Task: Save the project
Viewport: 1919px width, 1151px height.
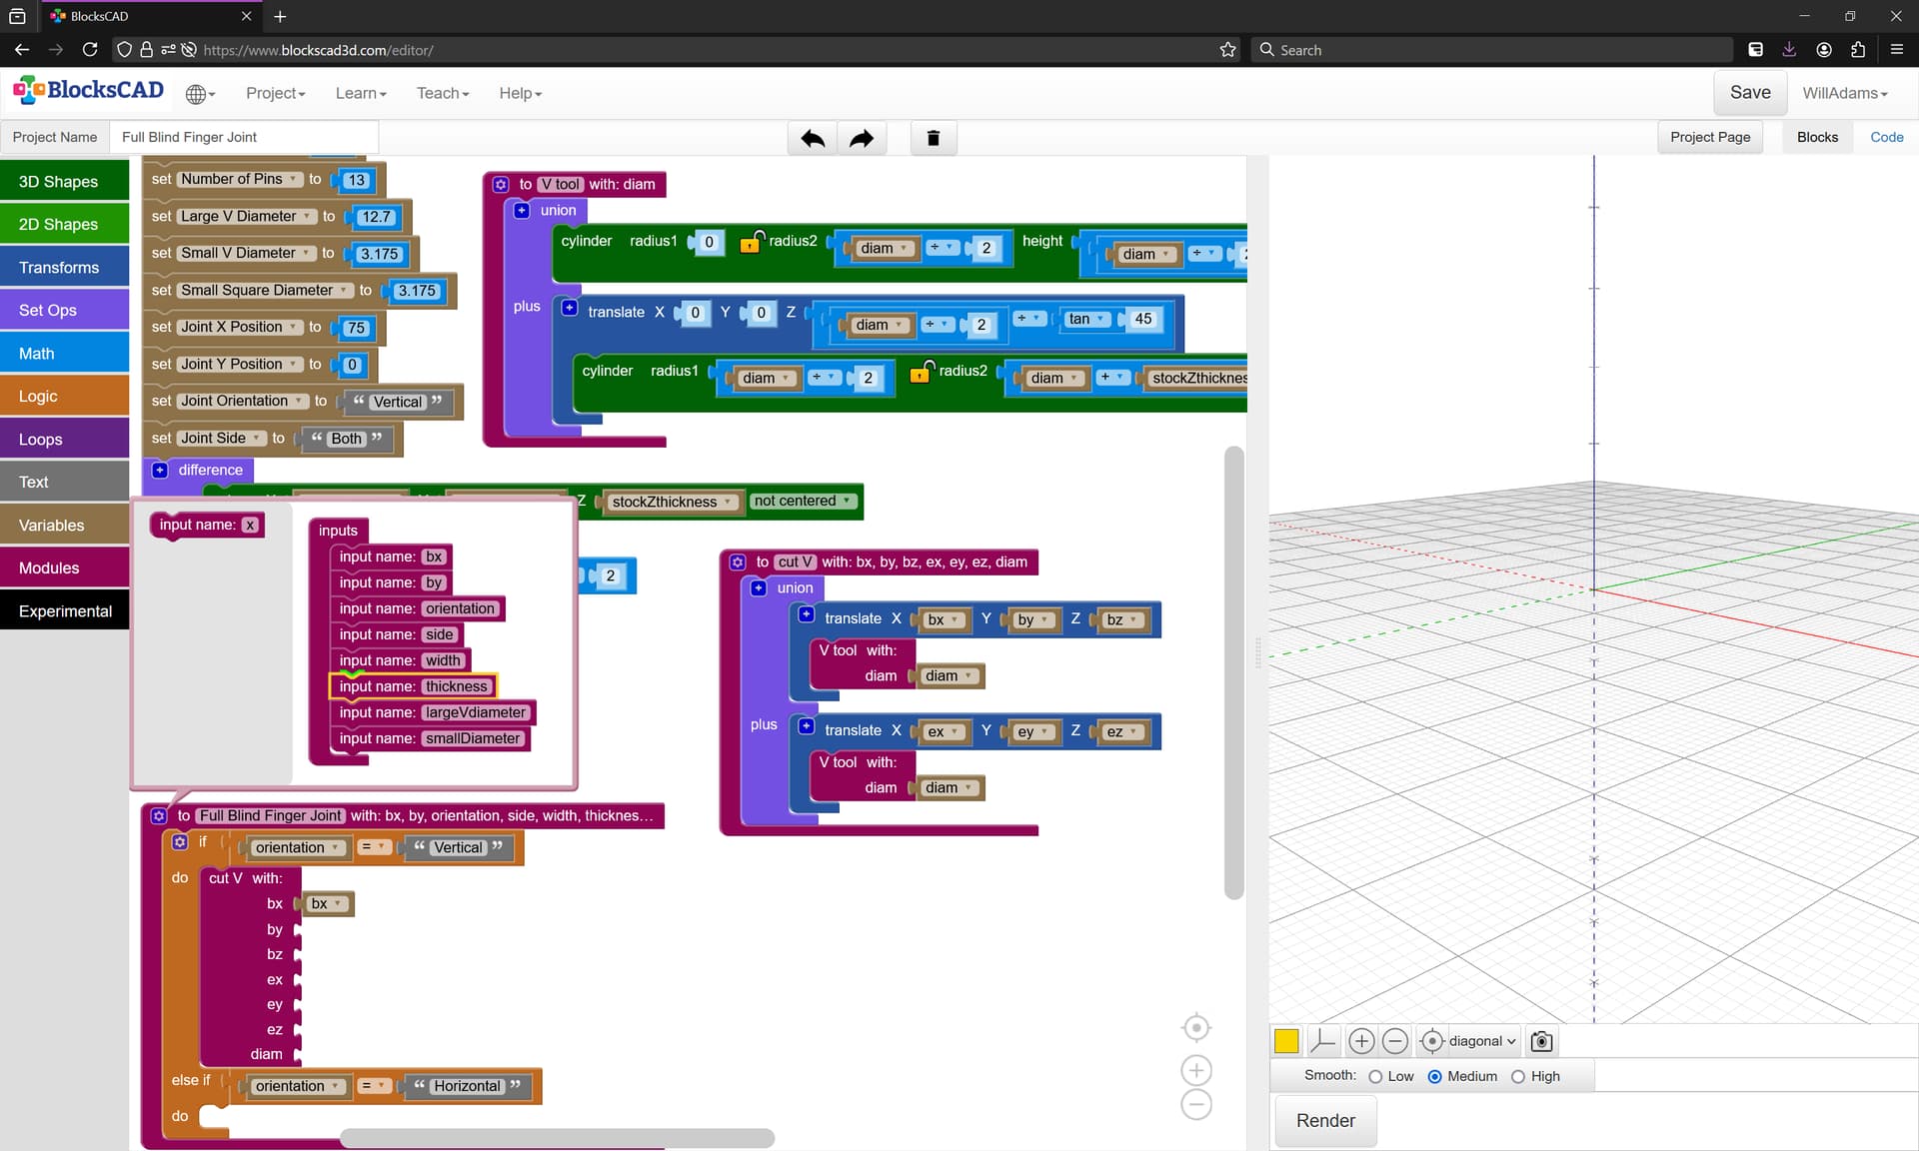Action: tap(1750, 93)
